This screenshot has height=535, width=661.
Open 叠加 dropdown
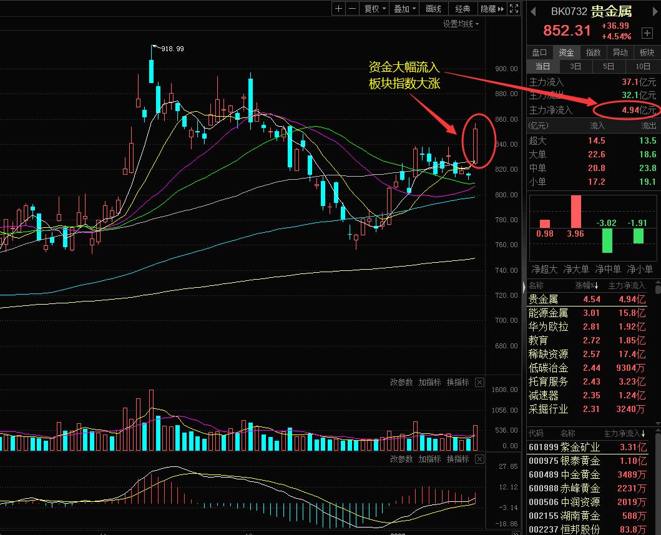[x=404, y=9]
